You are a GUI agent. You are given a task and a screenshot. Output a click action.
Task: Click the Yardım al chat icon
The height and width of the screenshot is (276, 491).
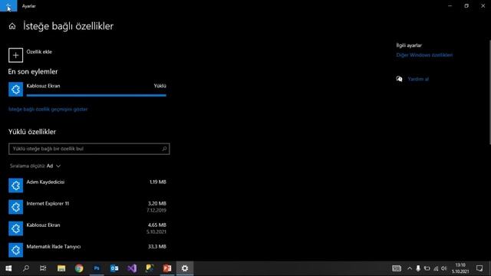399,79
